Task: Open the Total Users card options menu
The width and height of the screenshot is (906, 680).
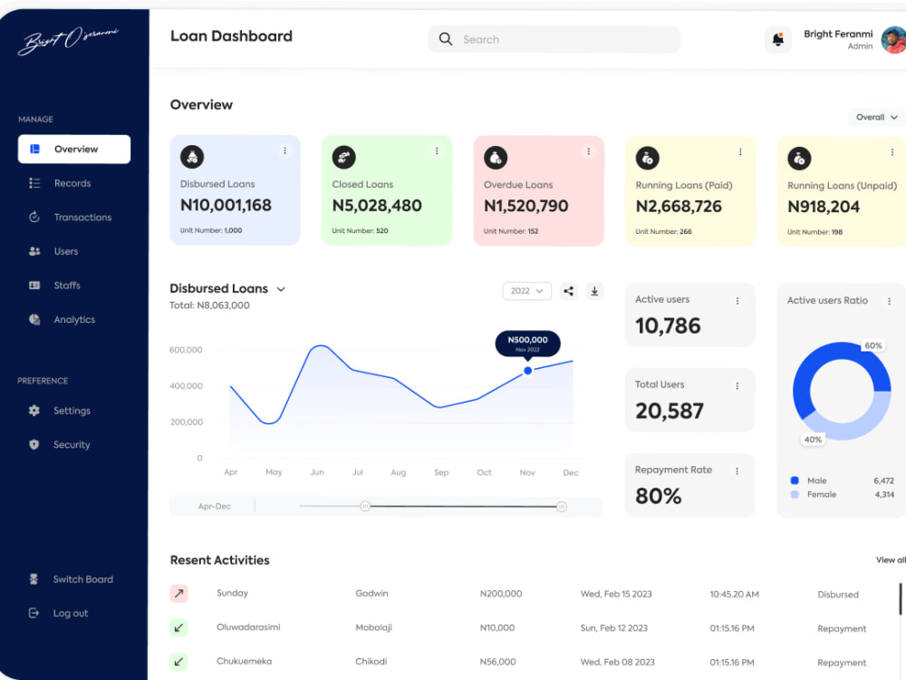Action: (x=737, y=385)
